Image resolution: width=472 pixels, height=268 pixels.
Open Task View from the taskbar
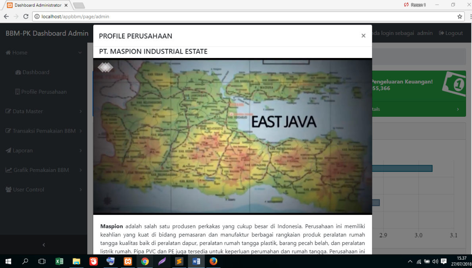point(42,261)
